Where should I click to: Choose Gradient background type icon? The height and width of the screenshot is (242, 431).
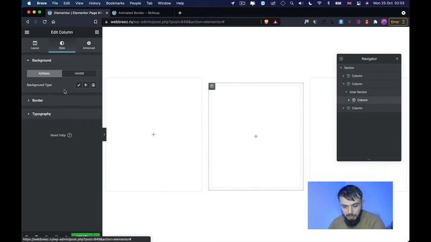point(86,85)
